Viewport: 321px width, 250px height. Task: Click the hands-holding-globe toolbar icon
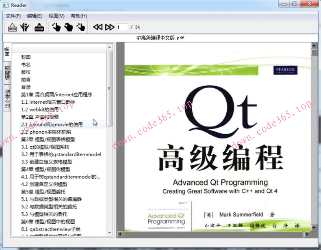click(25, 27)
